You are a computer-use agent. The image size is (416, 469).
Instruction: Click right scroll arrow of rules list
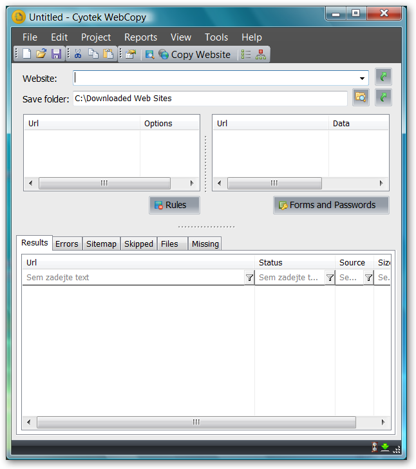pyautogui.click(x=192, y=183)
